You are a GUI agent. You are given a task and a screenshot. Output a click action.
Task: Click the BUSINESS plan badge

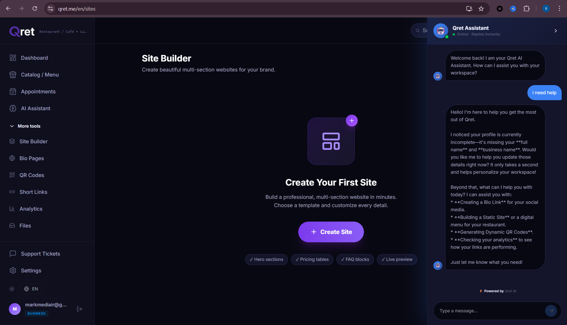point(37,313)
